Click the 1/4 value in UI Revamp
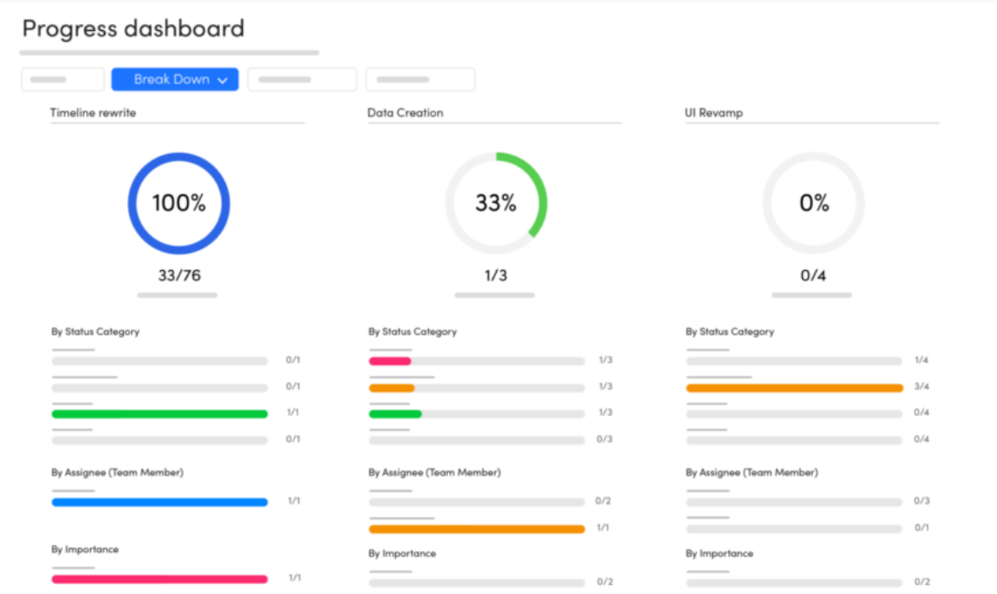This screenshot has width=997, height=594. click(x=922, y=360)
